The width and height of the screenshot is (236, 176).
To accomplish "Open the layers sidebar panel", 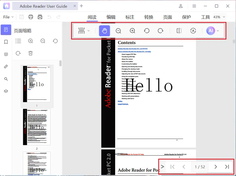I will coord(6,91).
